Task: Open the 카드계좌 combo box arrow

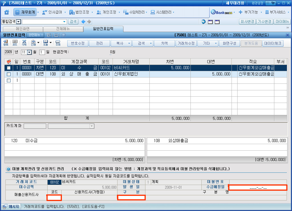Action: [x=92, y=126]
